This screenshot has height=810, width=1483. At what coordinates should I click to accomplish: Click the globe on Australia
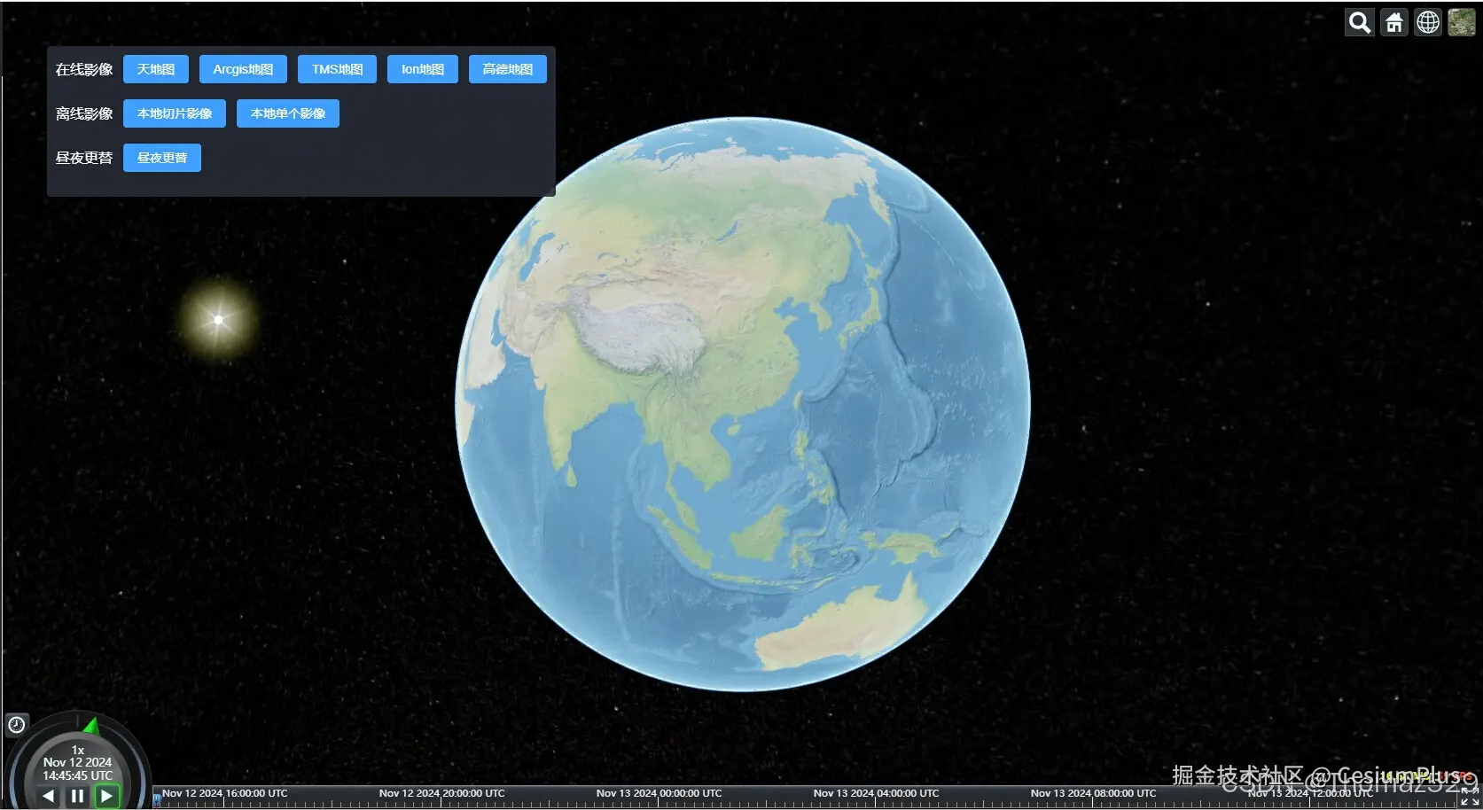coord(842,625)
